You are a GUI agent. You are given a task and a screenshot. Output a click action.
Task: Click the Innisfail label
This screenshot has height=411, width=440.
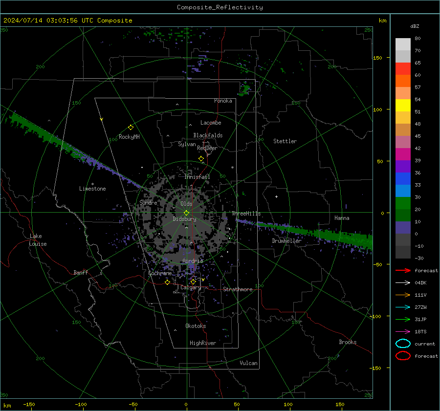point(198,177)
